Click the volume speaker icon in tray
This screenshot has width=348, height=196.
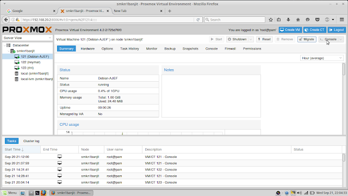[300, 193]
